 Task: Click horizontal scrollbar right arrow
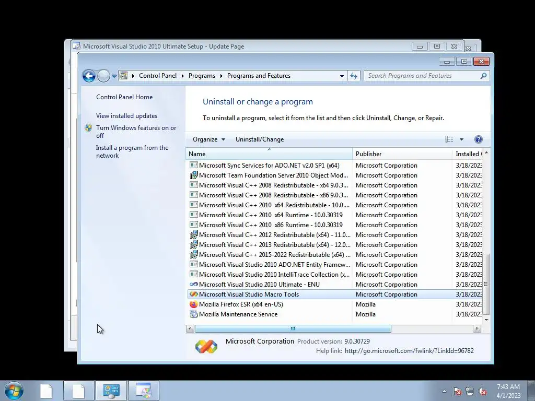click(477, 329)
